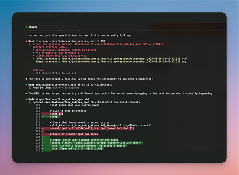The height and width of the screenshot is (175, 239).
Task: Click added 'puts "Expected cell ID' line
Action: tap(78, 149)
